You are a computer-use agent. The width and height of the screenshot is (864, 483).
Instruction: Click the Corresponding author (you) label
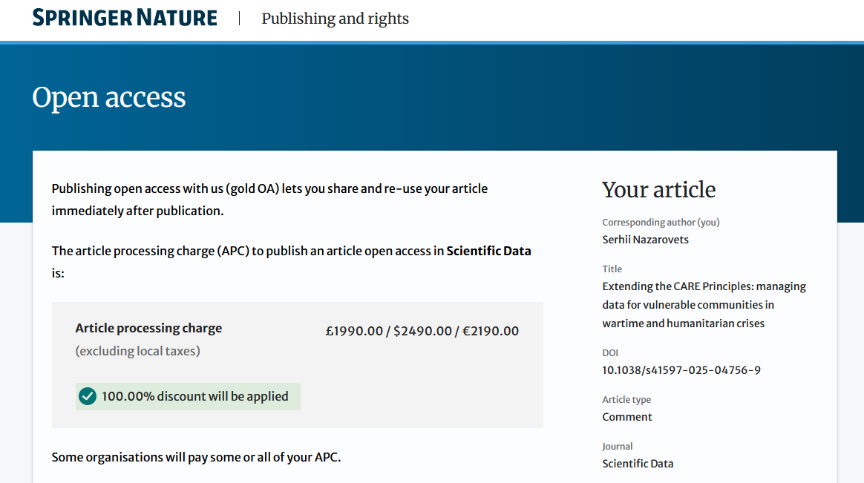pos(661,223)
